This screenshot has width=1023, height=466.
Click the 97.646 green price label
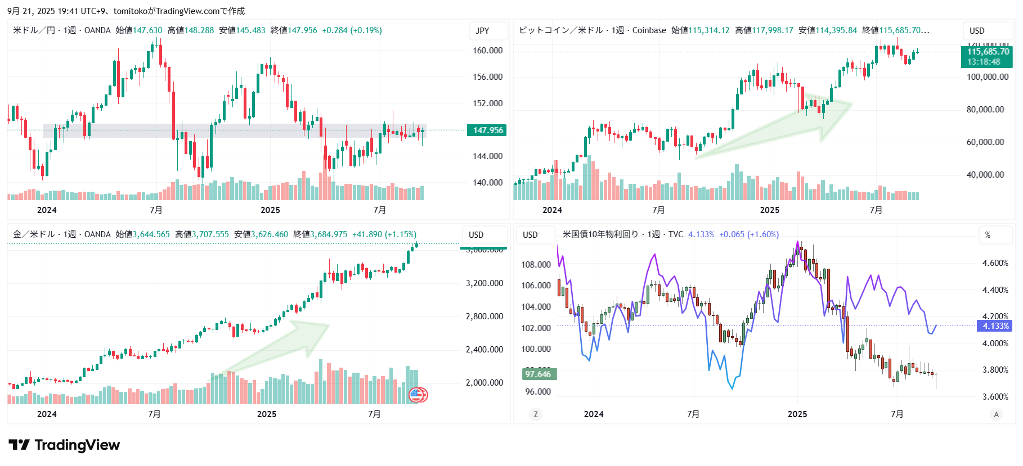click(x=539, y=374)
